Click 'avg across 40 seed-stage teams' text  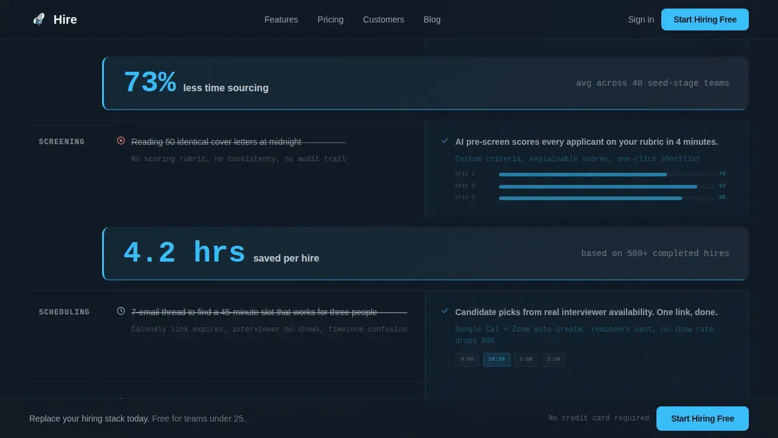click(x=653, y=83)
